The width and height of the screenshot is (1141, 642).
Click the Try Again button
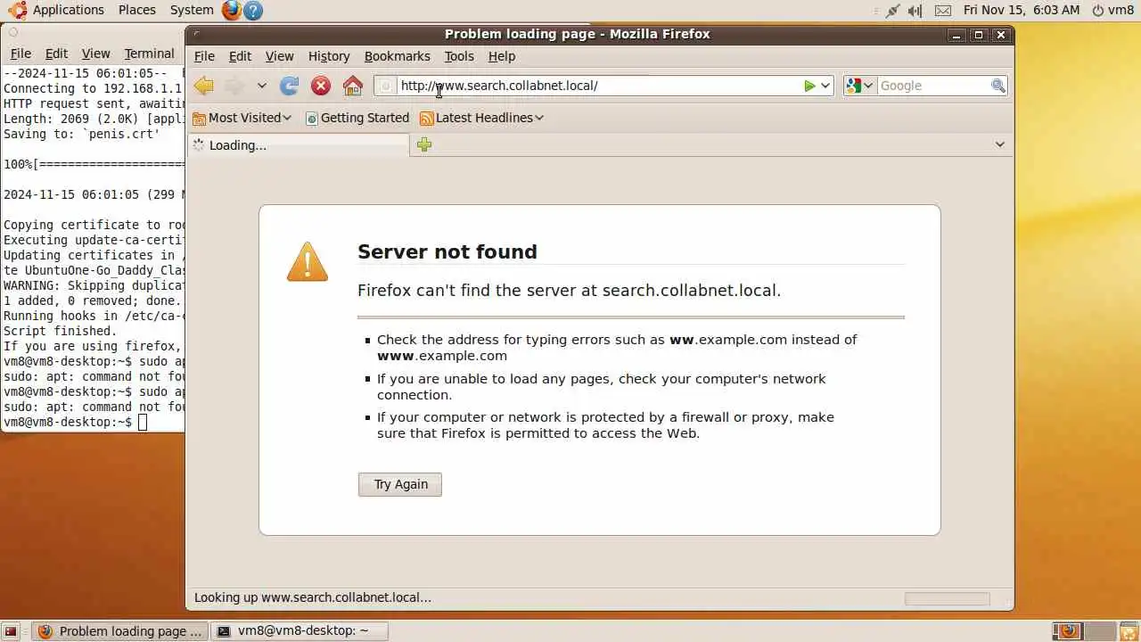[400, 484]
